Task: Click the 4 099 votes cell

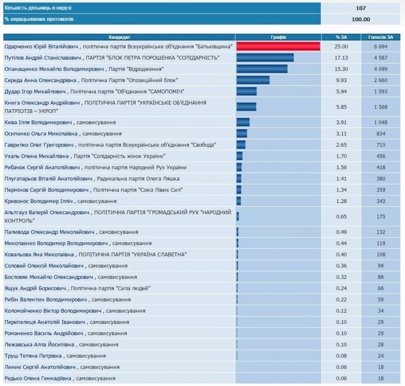Action: 381,69
